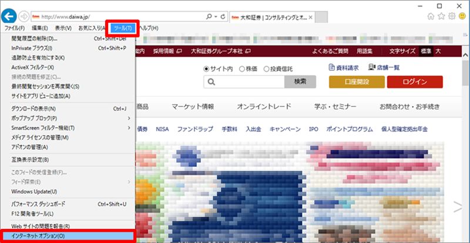
Task: Click the search magnifier in address bar
Action: coord(209,17)
